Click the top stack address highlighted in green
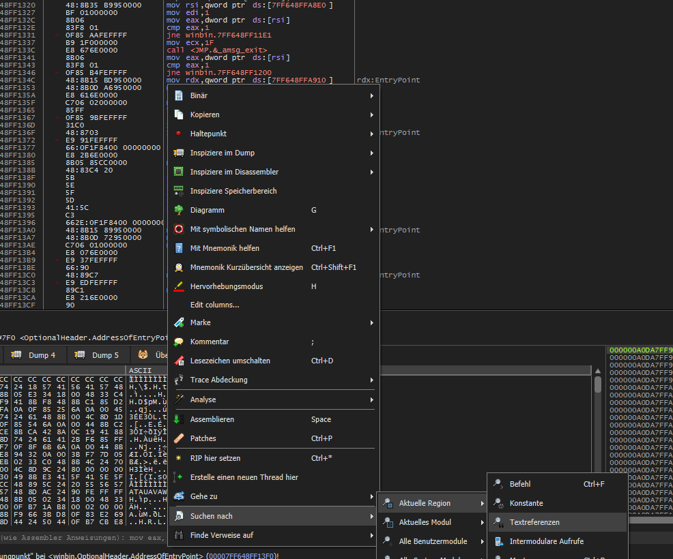673x559 pixels. pyautogui.click(x=641, y=350)
